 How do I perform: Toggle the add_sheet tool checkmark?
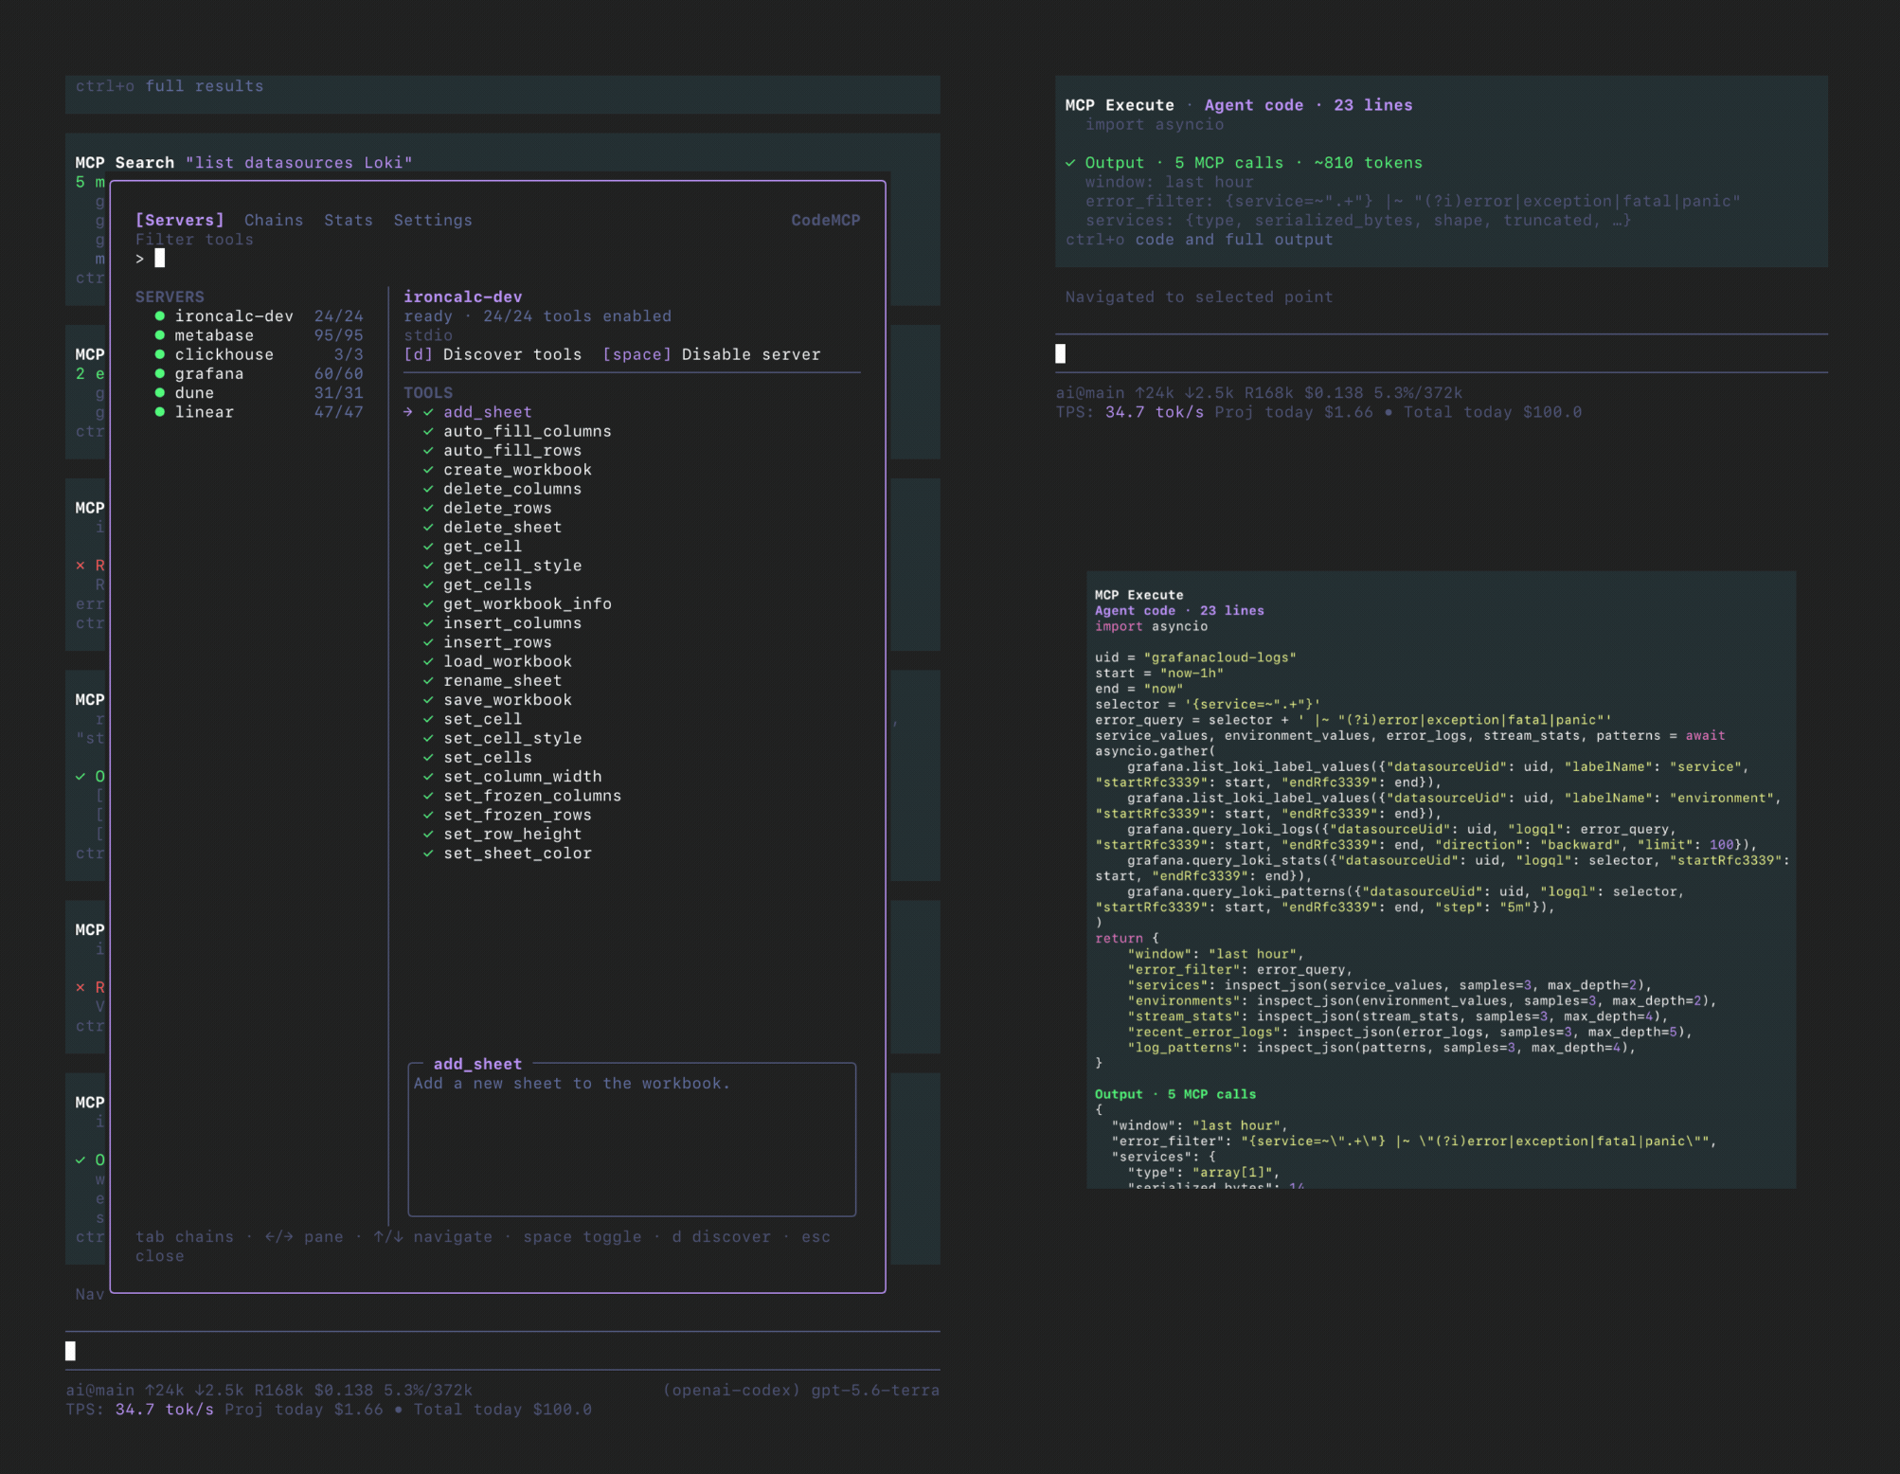pyautogui.click(x=428, y=412)
